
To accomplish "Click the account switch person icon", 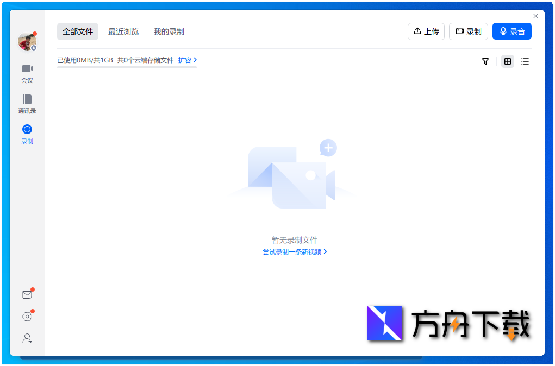I will click(27, 338).
